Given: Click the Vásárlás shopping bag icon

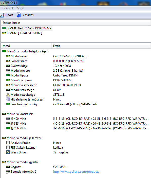Looking at the screenshot, I should coord(19,15).
